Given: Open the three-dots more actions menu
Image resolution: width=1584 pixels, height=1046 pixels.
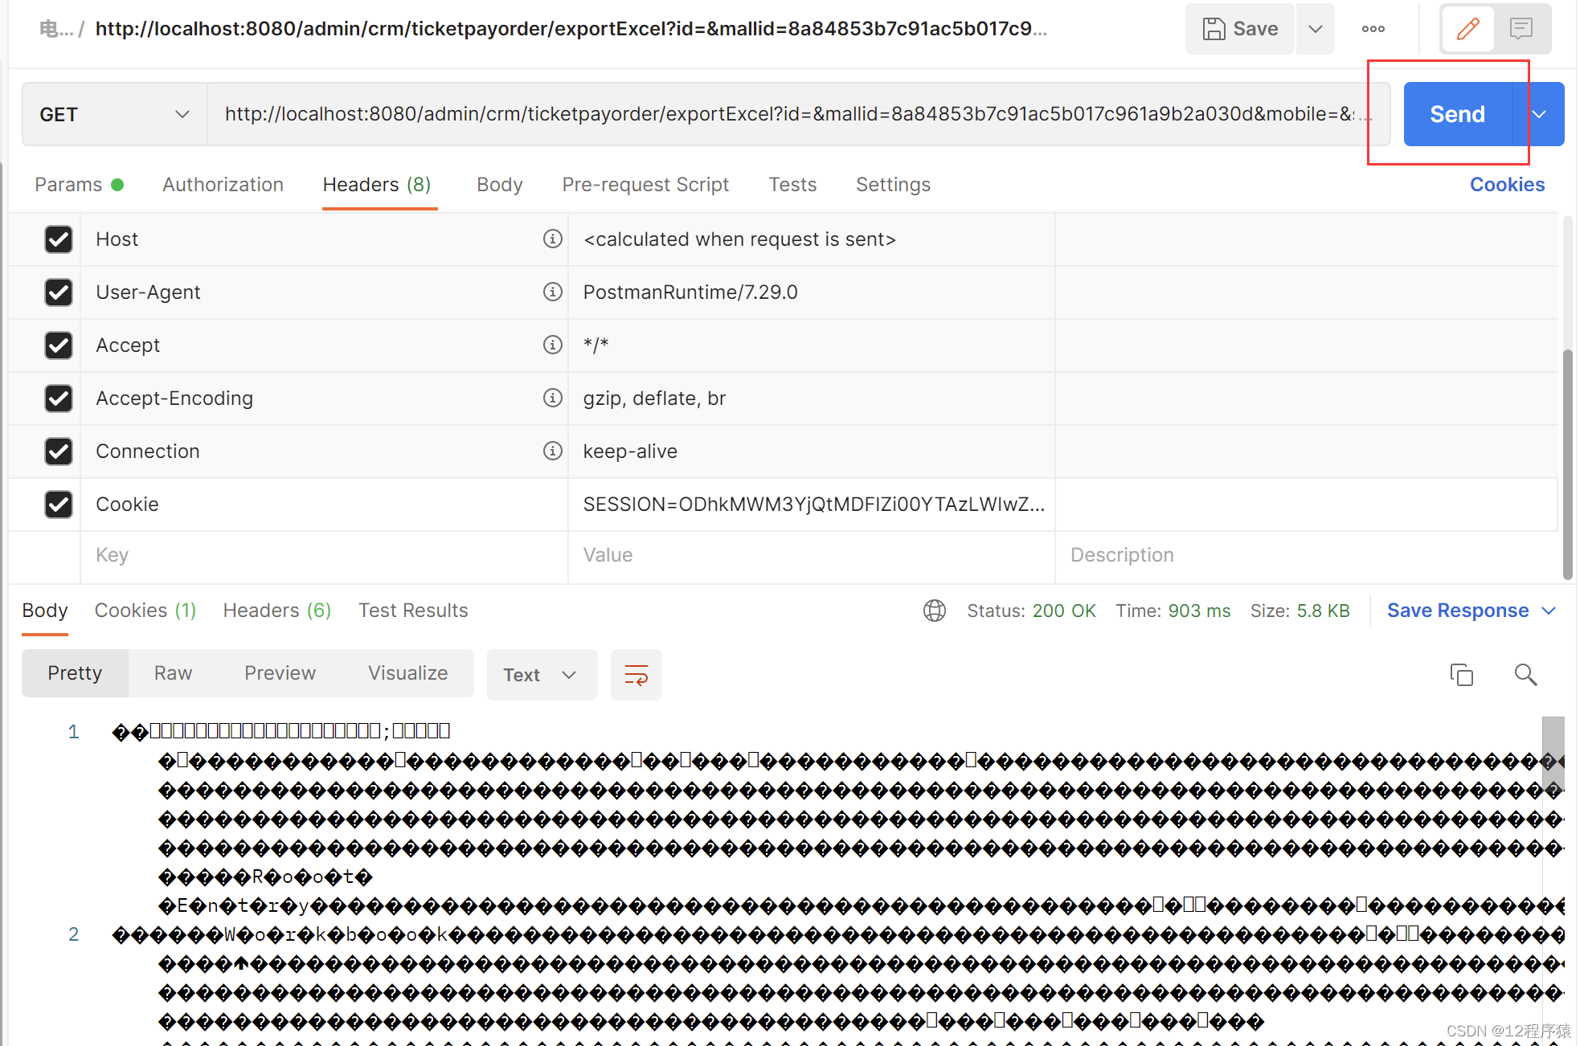Looking at the screenshot, I should click(1373, 29).
